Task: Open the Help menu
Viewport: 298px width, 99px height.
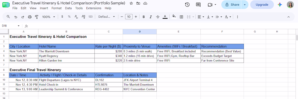Action: point(108,8)
